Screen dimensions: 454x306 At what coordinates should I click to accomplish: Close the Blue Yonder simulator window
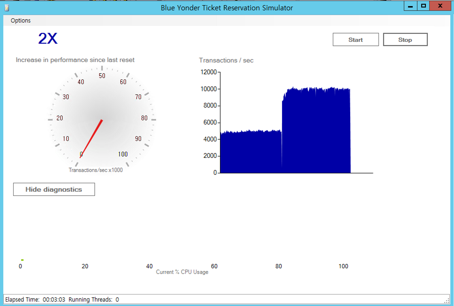440,6
